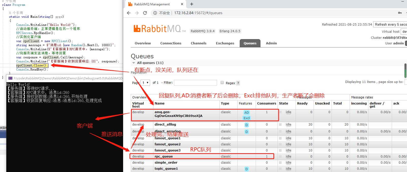Open the direct_alllog queue
Viewport: 407px width, 172px height.
[x=165, y=124]
